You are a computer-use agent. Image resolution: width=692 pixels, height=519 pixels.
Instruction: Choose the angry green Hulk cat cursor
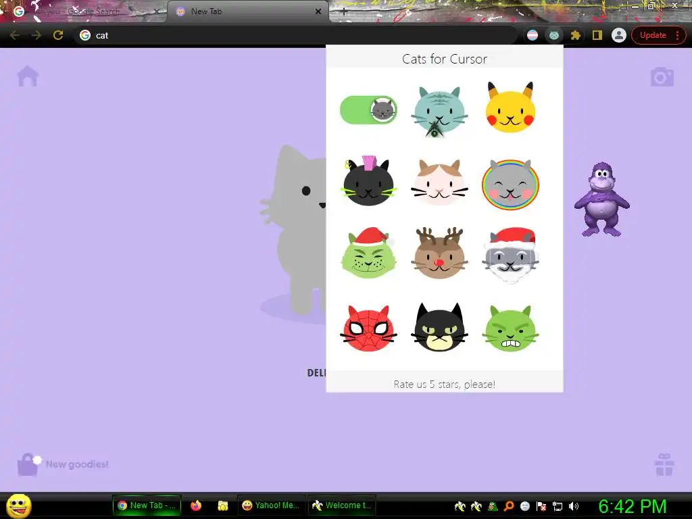click(510, 329)
